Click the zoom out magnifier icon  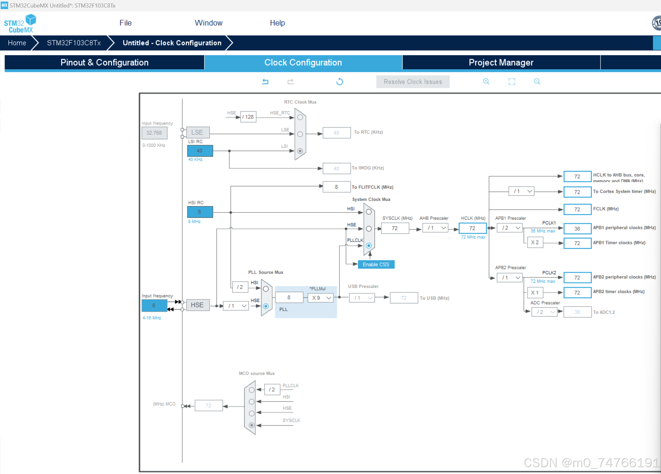point(537,82)
